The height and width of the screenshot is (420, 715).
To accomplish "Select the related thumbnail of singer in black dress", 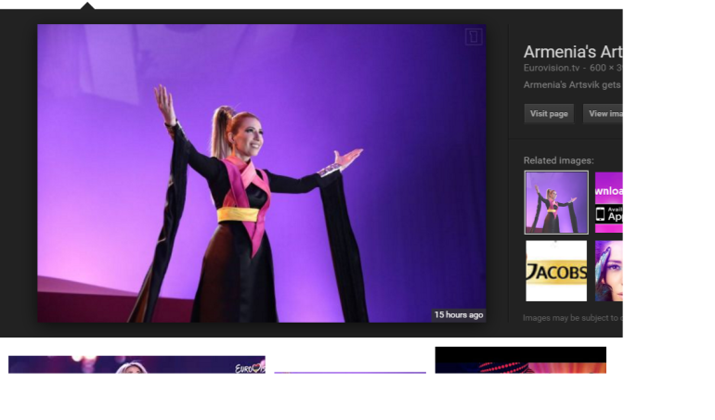I will click(556, 203).
